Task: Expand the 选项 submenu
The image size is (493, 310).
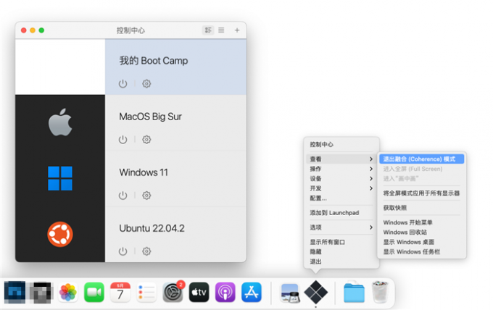Action: pos(341,227)
